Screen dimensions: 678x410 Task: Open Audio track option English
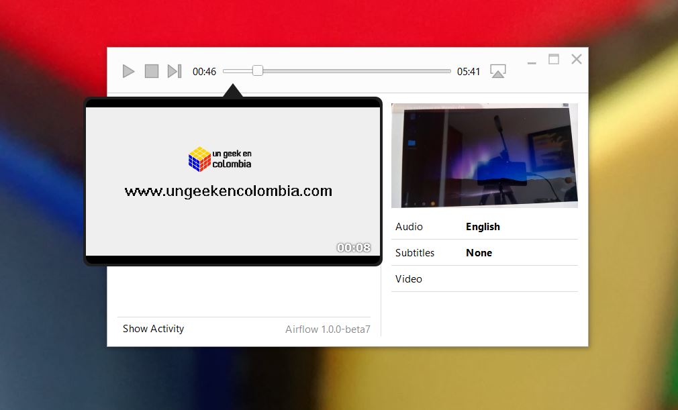pyautogui.click(x=484, y=227)
